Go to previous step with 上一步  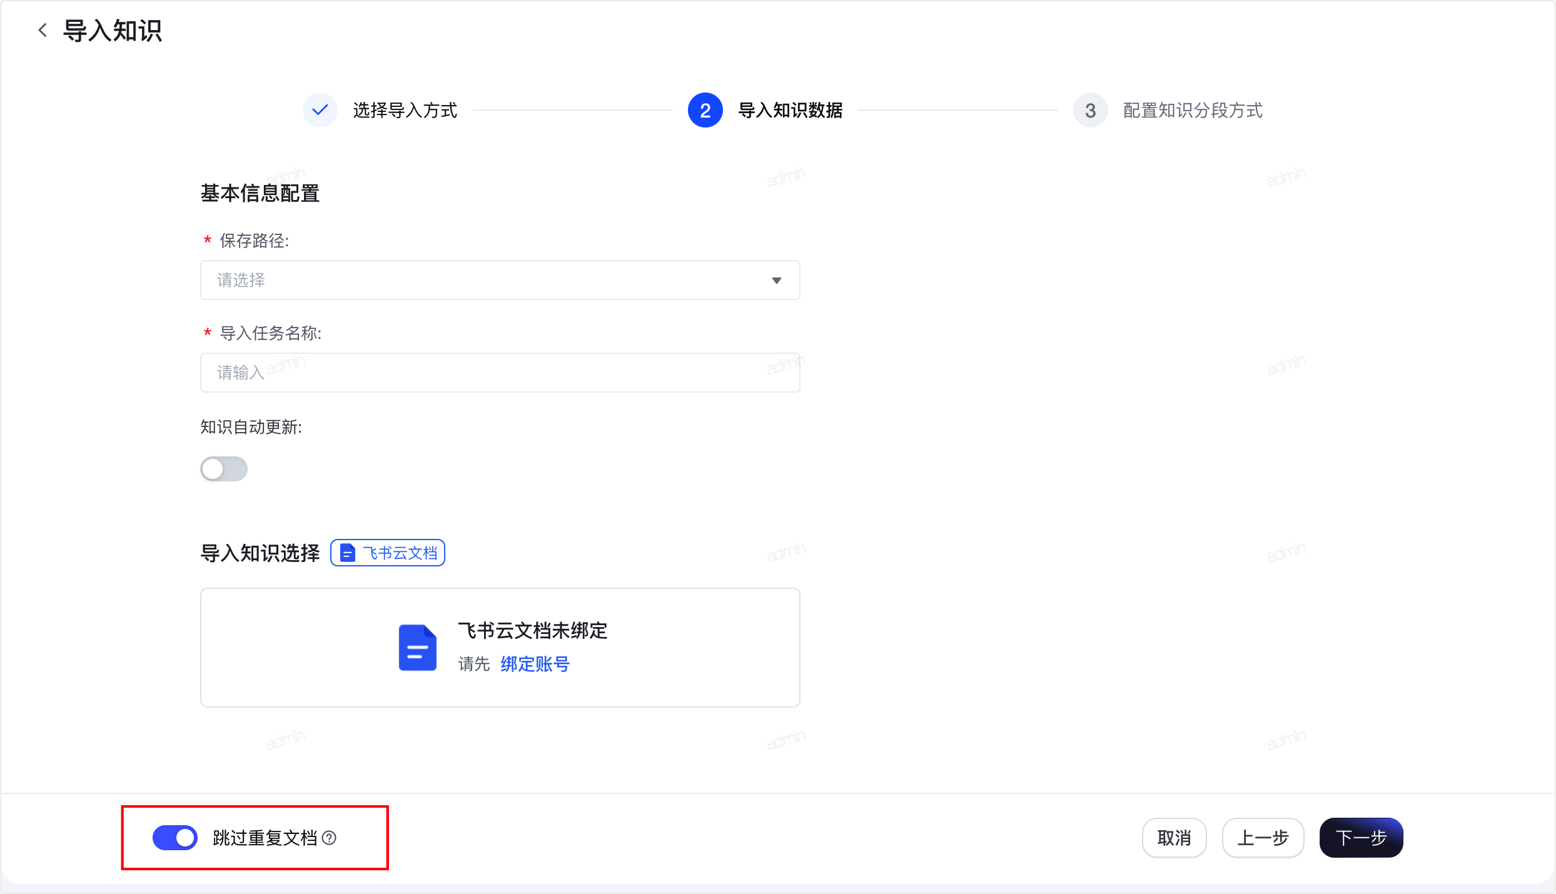tap(1263, 838)
